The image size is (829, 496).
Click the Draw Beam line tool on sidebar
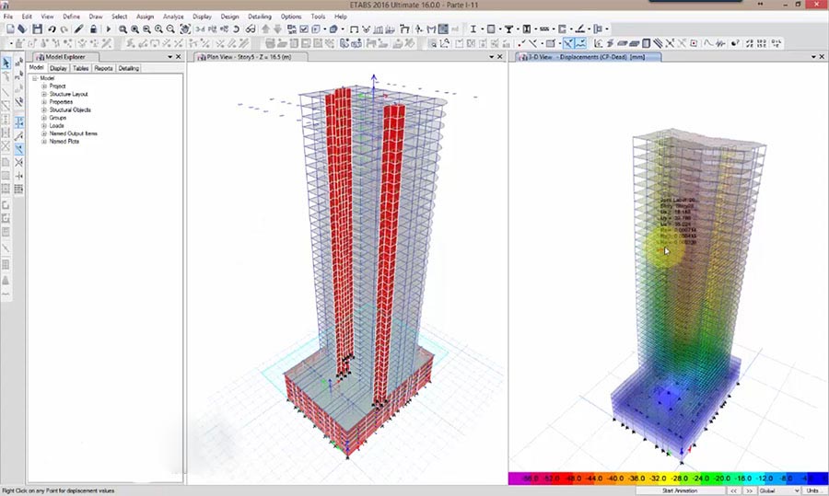pos(6,92)
